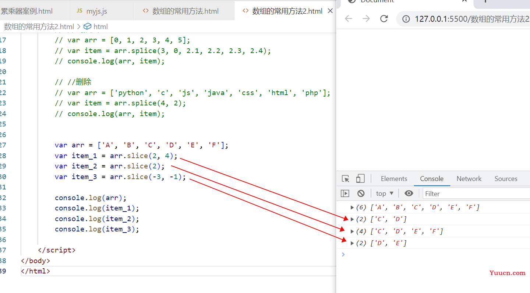Click the JS file icon on myjs.js tab
Image resolution: width=530 pixels, height=293 pixels.
pos(79,11)
